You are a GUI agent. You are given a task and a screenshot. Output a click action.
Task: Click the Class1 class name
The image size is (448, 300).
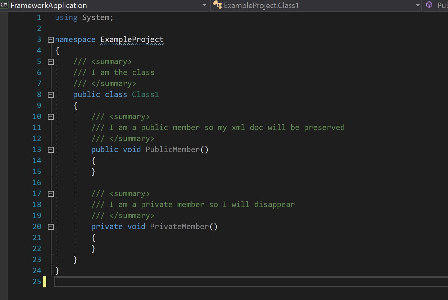[x=145, y=94]
